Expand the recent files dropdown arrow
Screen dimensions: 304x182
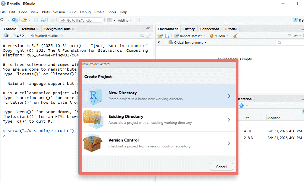click(29, 20)
